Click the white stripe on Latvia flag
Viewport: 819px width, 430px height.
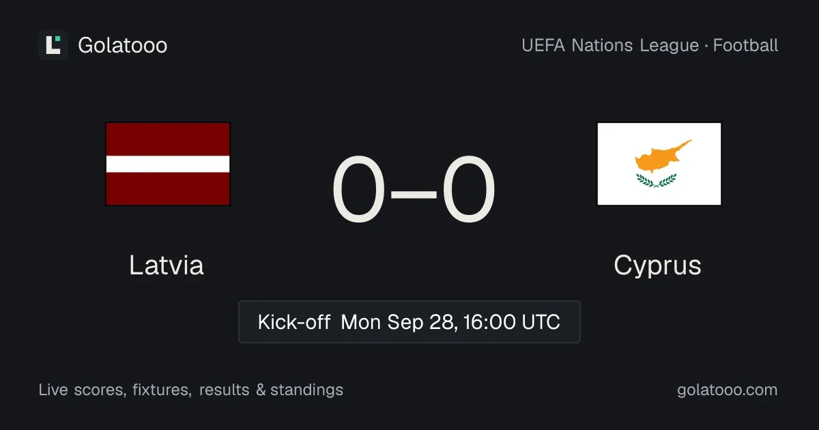(168, 164)
